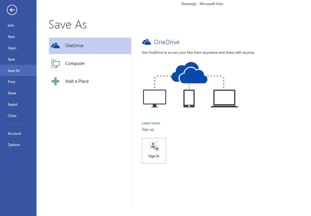
Task: Click the cloud icon beside OneDrive heading
Action: pyautogui.click(x=147, y=42)
